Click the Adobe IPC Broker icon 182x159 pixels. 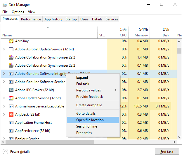tap(11, 90)
